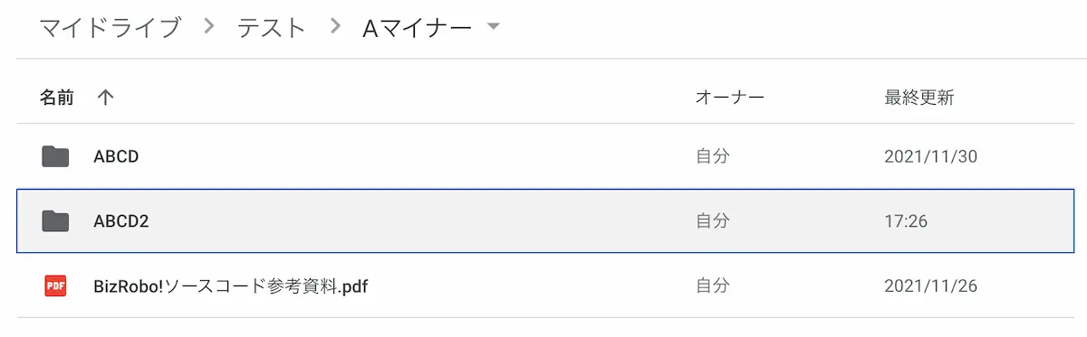The image size is (1087, 337).
Task: Expand the Aマイナー folder dropdown arrow
Action: pos(494,27)
